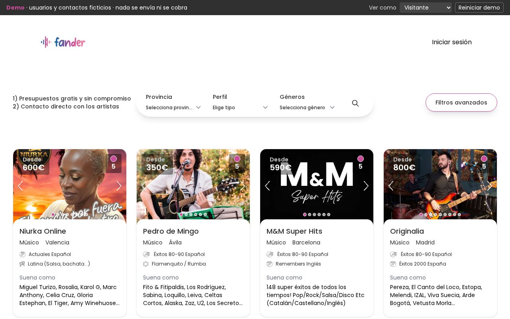Click the 'Ávila' location on Pedro de Mingo
This screenshot has height=319, width=510.
pyautogui.click(x=175, y=242)
